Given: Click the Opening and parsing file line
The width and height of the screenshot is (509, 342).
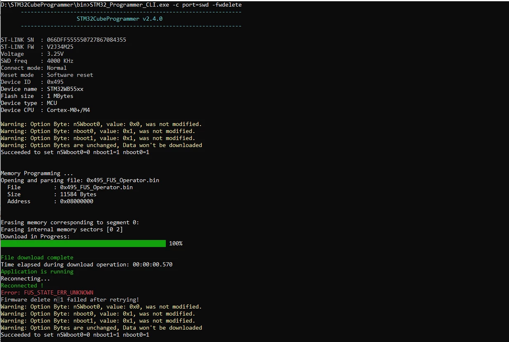Looking at the screenshot, I should pyautogui.click(x=80, y=180).
